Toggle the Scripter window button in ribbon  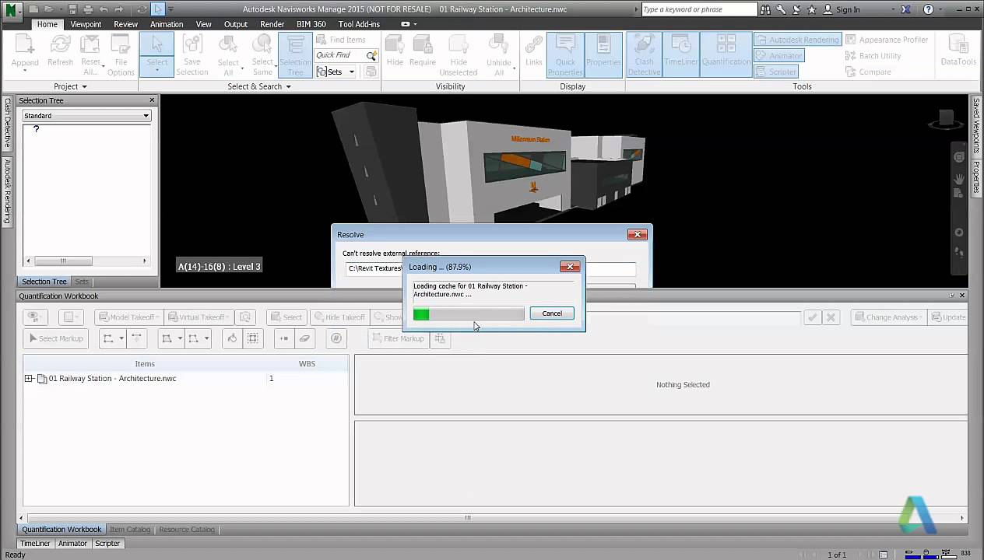pos(776,72)
